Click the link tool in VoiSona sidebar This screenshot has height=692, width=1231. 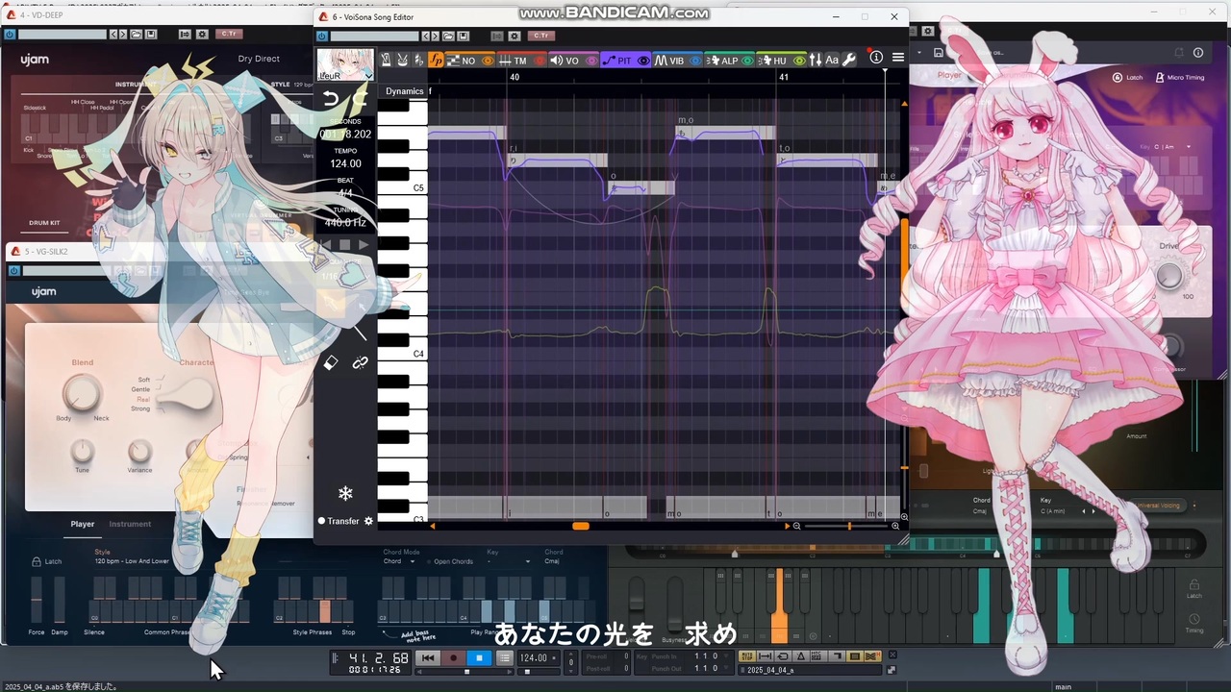(x=360, y=362)
